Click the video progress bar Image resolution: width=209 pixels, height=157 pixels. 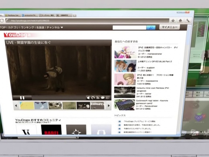(59, 98)
